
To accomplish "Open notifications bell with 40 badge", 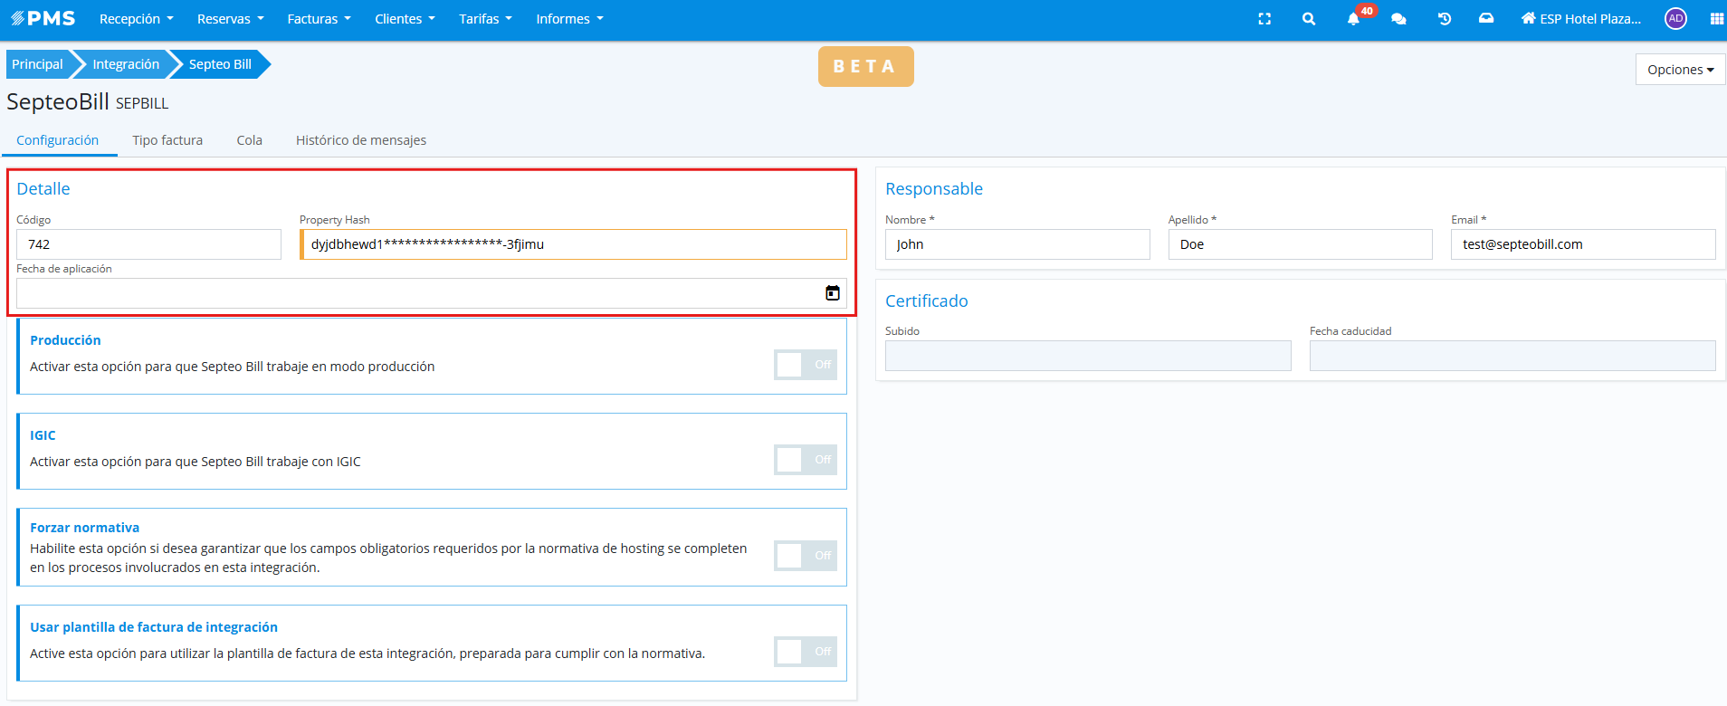I will (x=1353, y=19).
